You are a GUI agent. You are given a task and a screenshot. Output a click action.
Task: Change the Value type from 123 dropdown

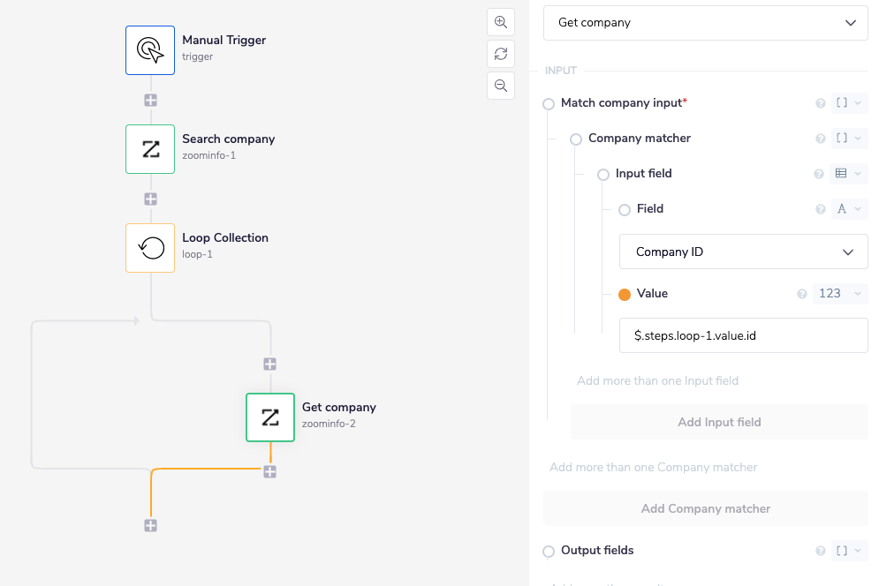(839, 294)
